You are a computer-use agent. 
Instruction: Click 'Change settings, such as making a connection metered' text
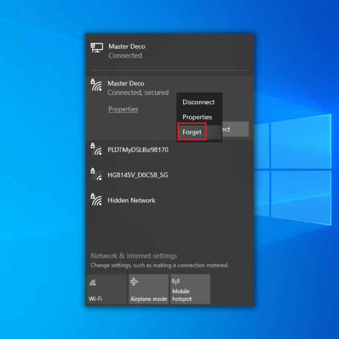(x=159, y=265)
